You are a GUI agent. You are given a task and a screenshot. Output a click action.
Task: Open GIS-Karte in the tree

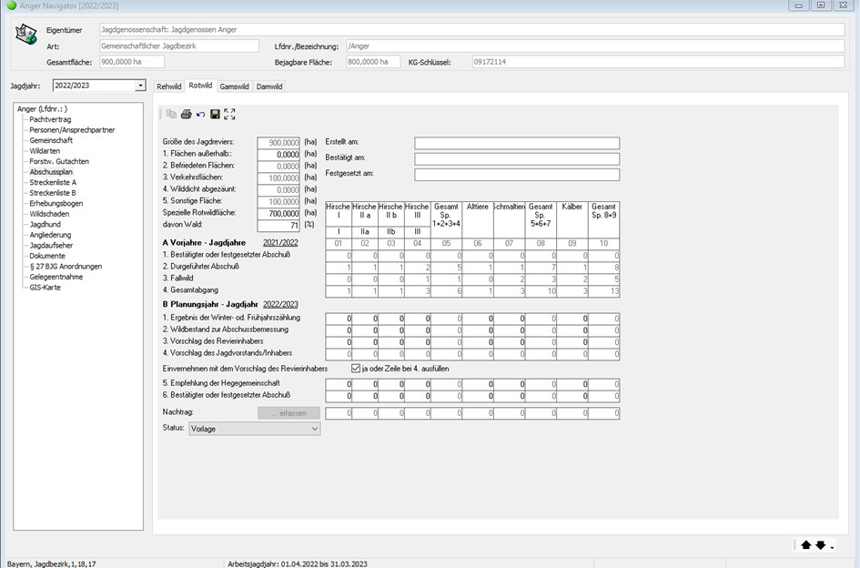pos(46,287)
